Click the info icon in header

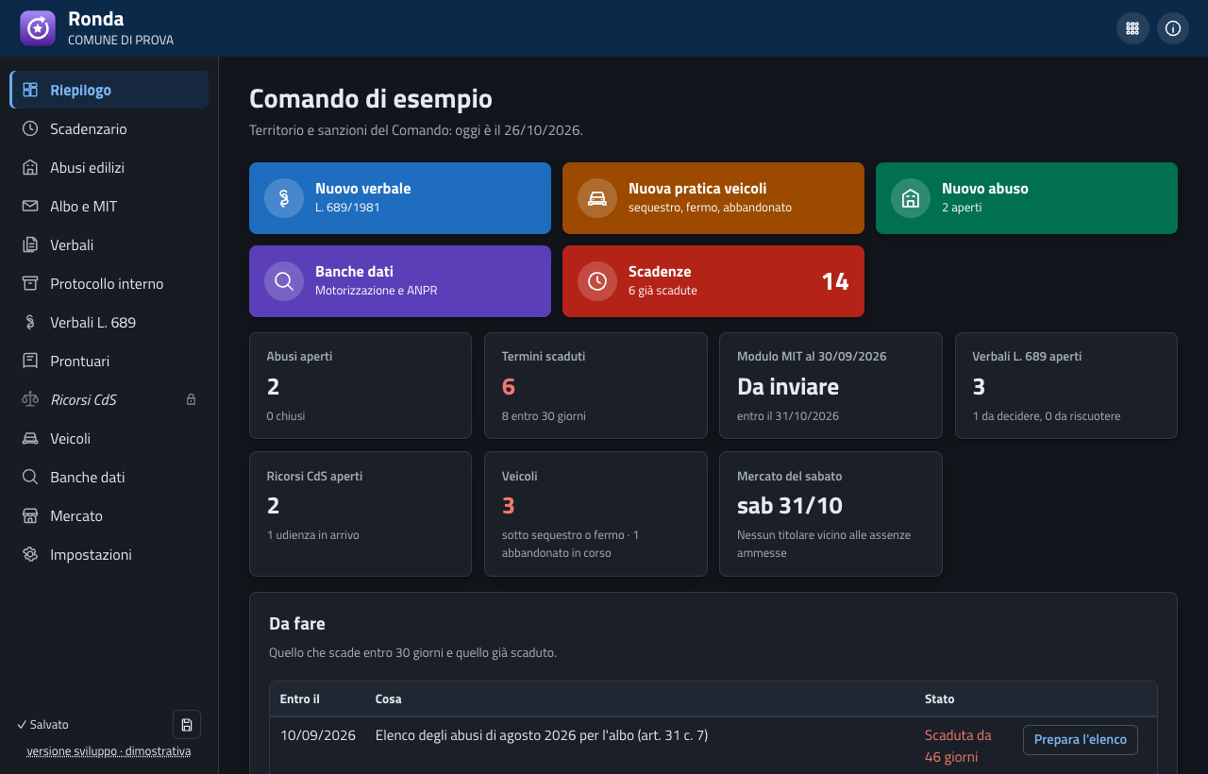[1173, 28]
